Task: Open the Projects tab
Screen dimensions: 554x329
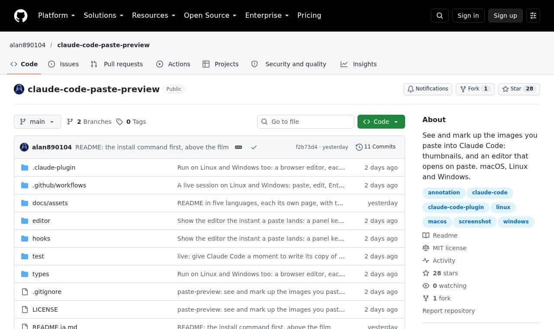Action: point(221,64)
